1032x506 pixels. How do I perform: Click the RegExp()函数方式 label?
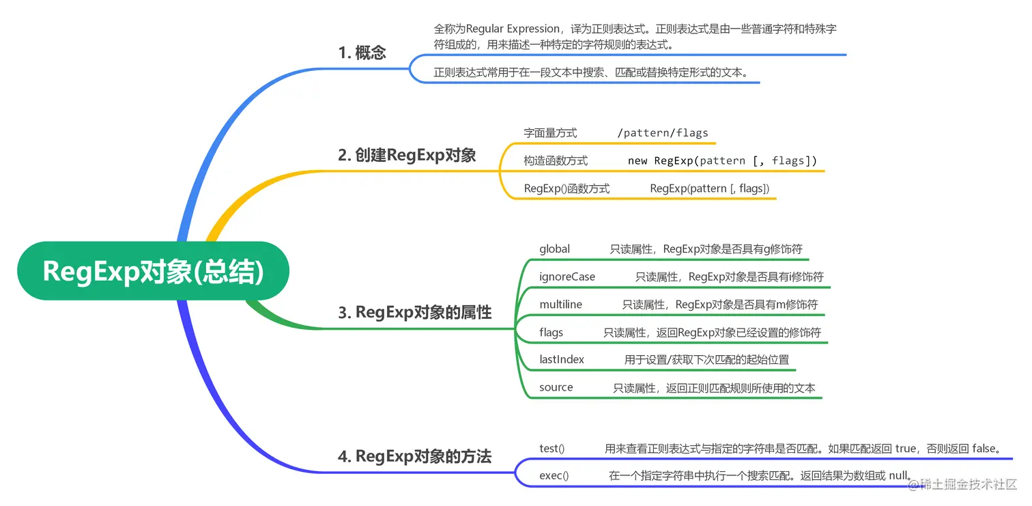coord(567,188)
